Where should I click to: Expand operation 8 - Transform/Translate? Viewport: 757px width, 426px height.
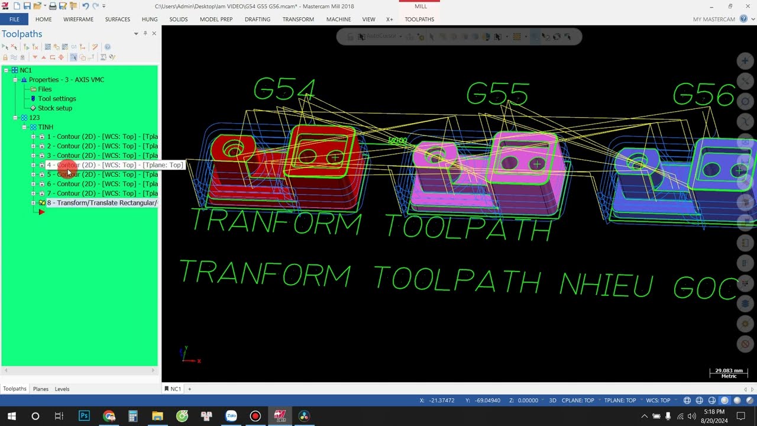pyautogui.click(x=33, y=203)
